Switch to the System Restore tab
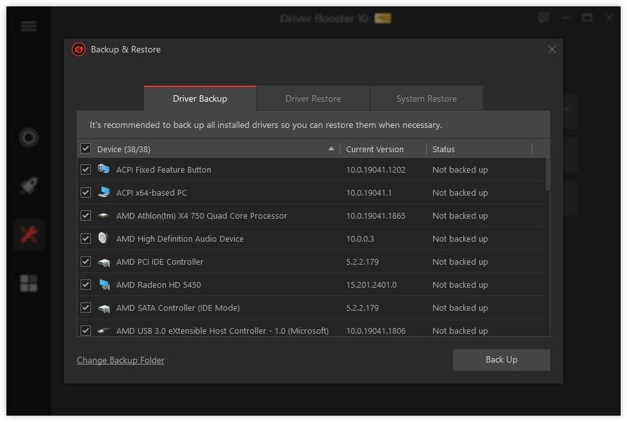The height and width of the screenshot is (422, 627). click(426, 98)
